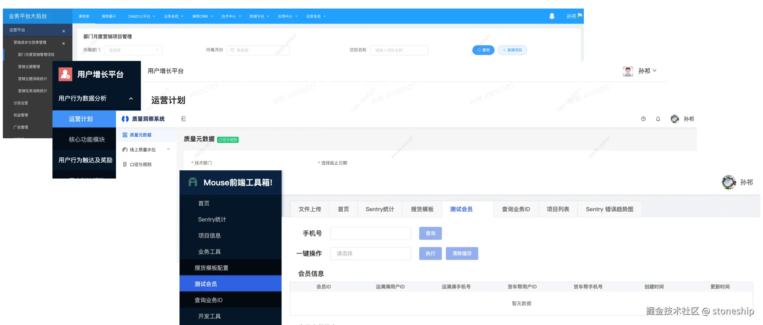Expand the OA&办公平台 top menu
This screenshot has height=325, width=763.
(142, 16)
